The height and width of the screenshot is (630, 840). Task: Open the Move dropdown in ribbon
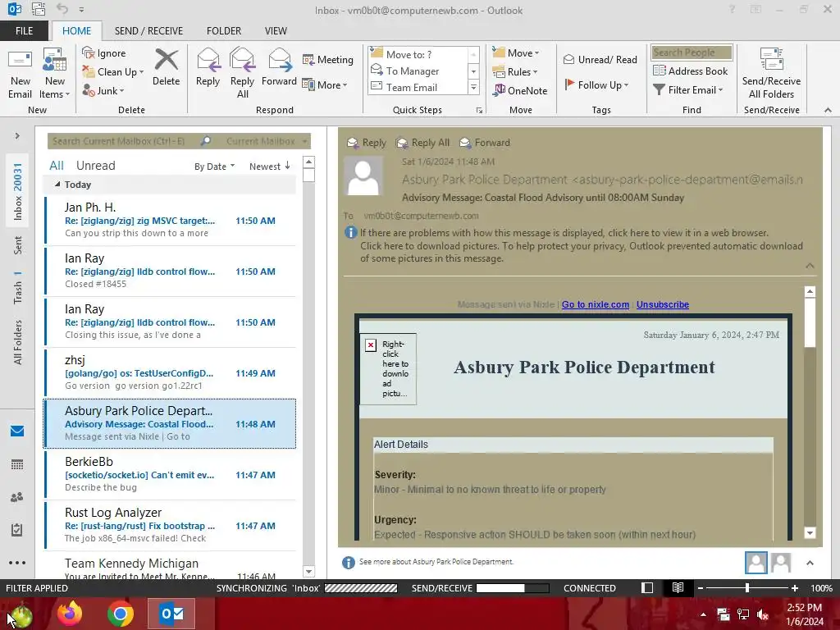click(516, 53)
